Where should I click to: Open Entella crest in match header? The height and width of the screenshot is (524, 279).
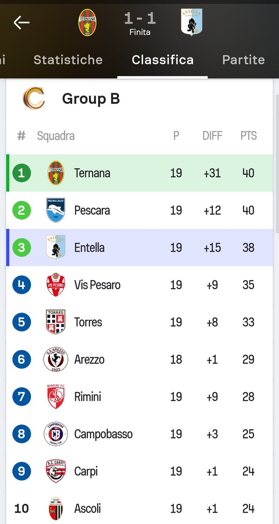[191, 22]
